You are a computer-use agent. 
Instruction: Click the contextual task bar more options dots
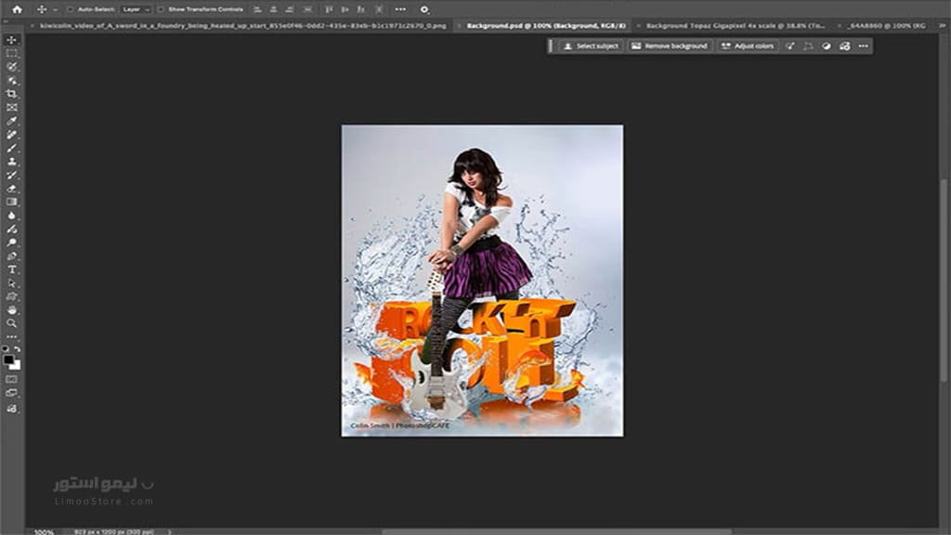click(x=863, y=46)
